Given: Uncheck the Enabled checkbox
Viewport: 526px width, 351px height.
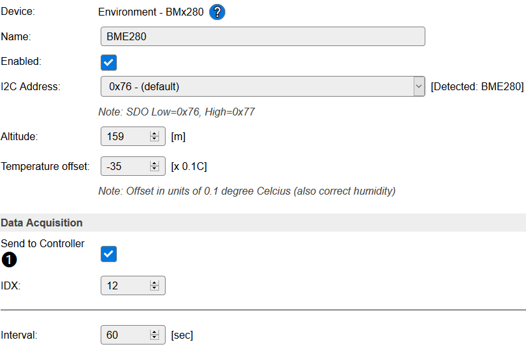Looking at the screenshot, I should click(109, 62).
